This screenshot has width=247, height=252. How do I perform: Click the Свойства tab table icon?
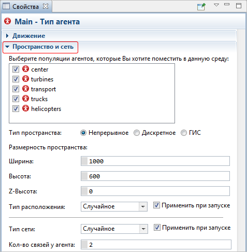(6, 6)
